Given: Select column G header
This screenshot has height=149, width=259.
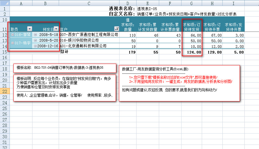Looking at the screenshot, I should pyautogui.click(x=192, y=3).
